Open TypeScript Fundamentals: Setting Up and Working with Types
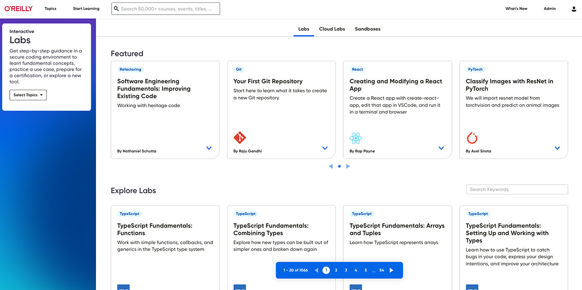 click(507, 233)
